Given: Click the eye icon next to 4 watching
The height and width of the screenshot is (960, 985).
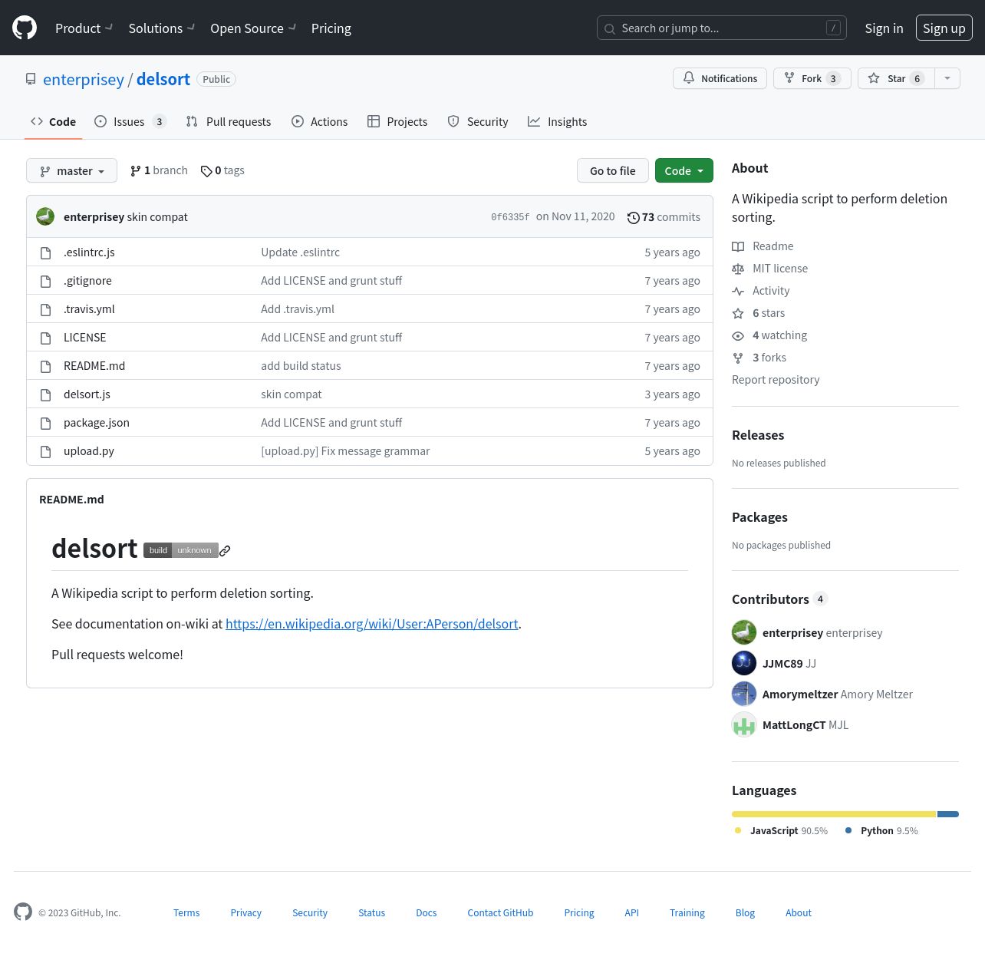Looking at the screenshot, I should (x=738, y=335).
